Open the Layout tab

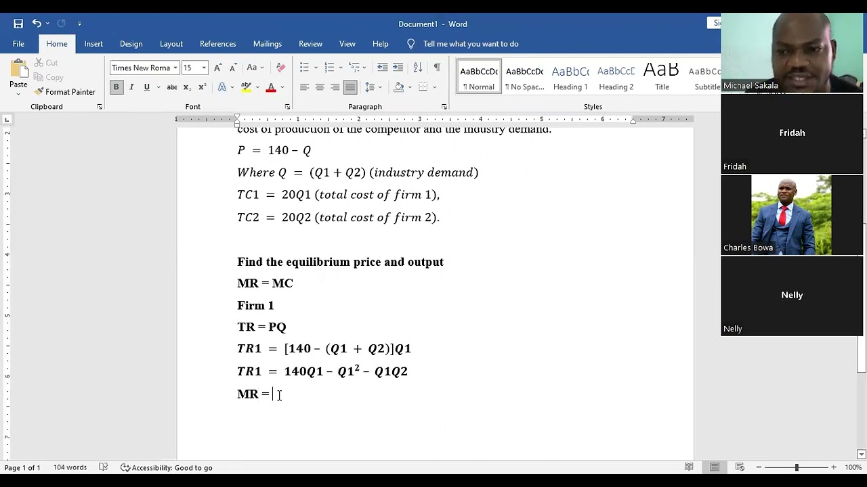(x=171, y=44)
